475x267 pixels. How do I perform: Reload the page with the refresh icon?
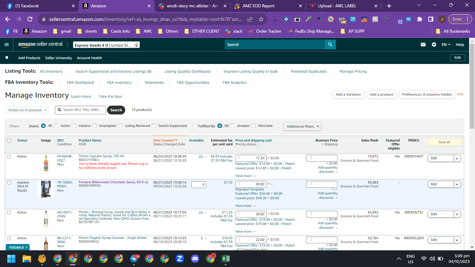tap(30, 19)
